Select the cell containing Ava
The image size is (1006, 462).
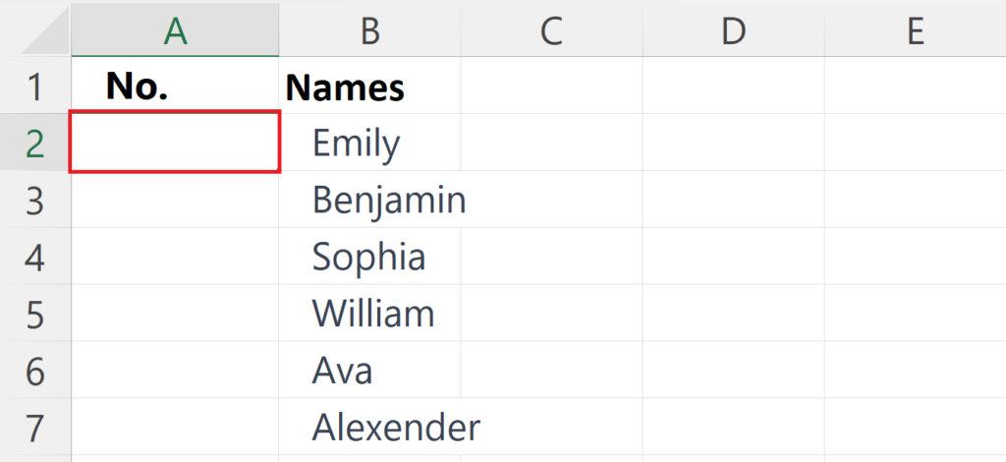click(369, 370)
